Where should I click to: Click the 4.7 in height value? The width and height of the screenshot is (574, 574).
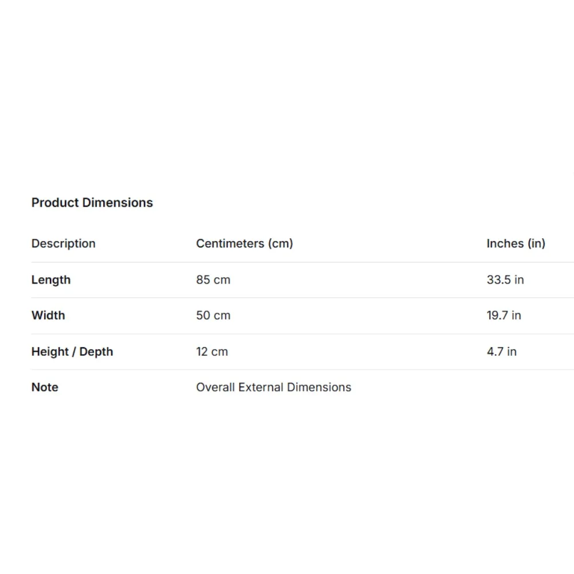(502, 352)
